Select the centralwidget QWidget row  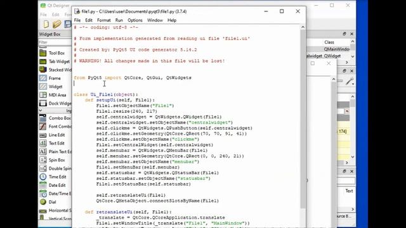[327, 56]
